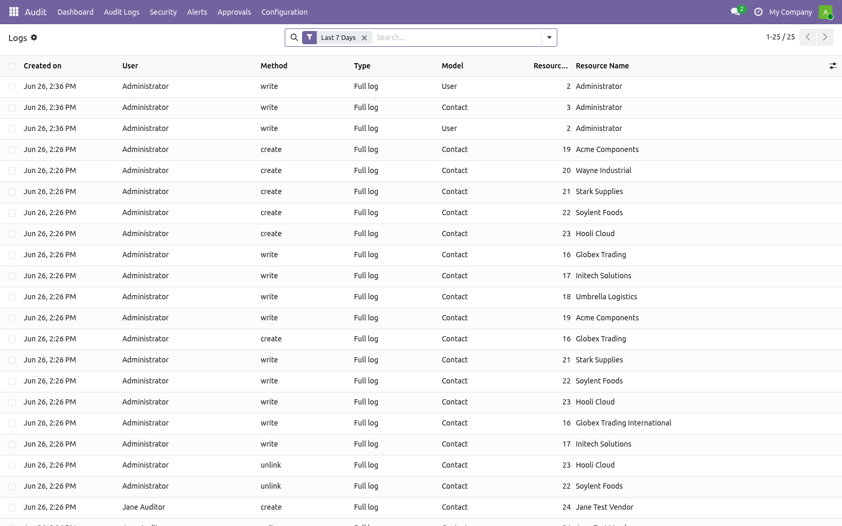Open the green user avatar menu
Viewport: 842px width, 526px height.
[x=826, y=12]
